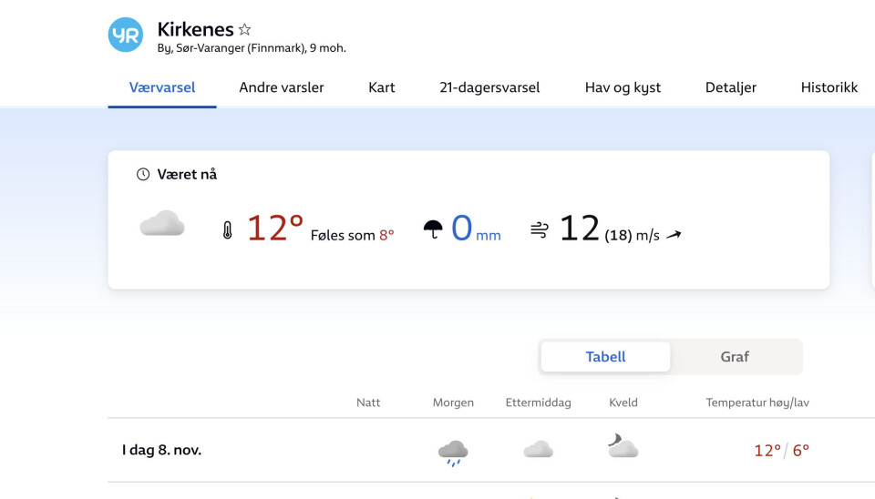Image resolution: width=875 pixels, height=499 pixels.
Task: Click the YR logo icon
Action: coord(126,36)
